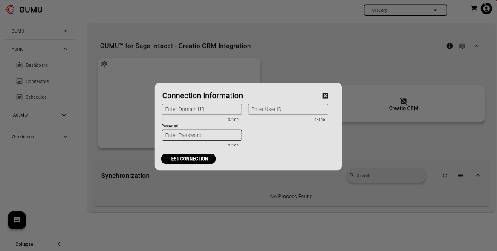Screen dimensions: 497x251
Task: Open the user account avatar
Action: [x=486, y=9]
